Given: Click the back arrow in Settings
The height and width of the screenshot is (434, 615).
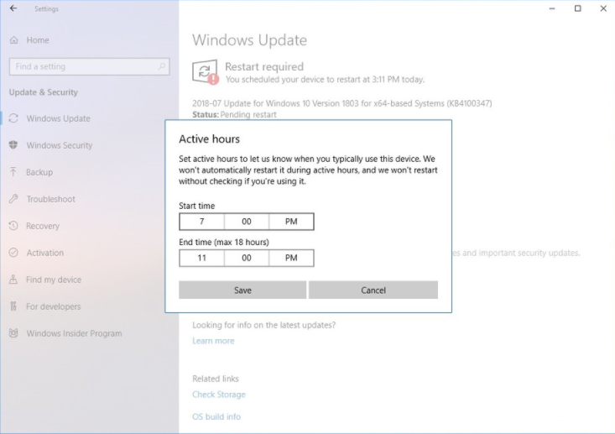Looking at the screenshot, I should pyautogui.click(x=13, y=8).
